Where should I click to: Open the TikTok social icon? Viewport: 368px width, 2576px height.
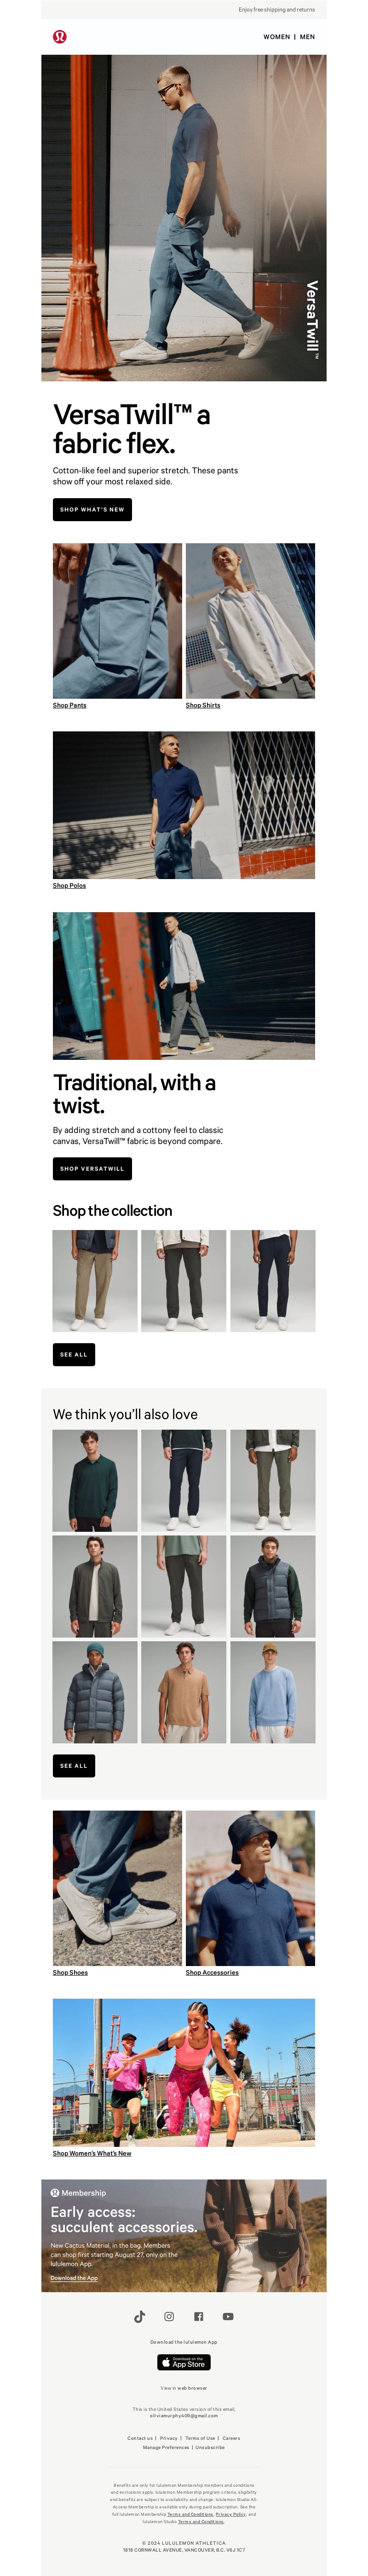139,2316
